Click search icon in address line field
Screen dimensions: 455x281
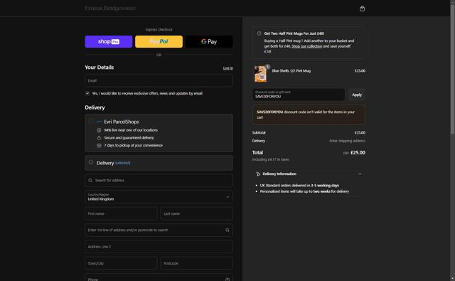[227, 230]
